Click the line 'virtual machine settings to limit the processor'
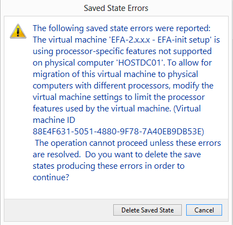Image resolution: width=233 pixels, height=225 pixels. point(119,97)
